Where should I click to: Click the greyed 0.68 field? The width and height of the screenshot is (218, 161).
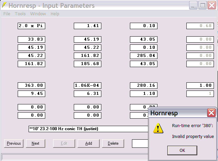coord(200,26)
